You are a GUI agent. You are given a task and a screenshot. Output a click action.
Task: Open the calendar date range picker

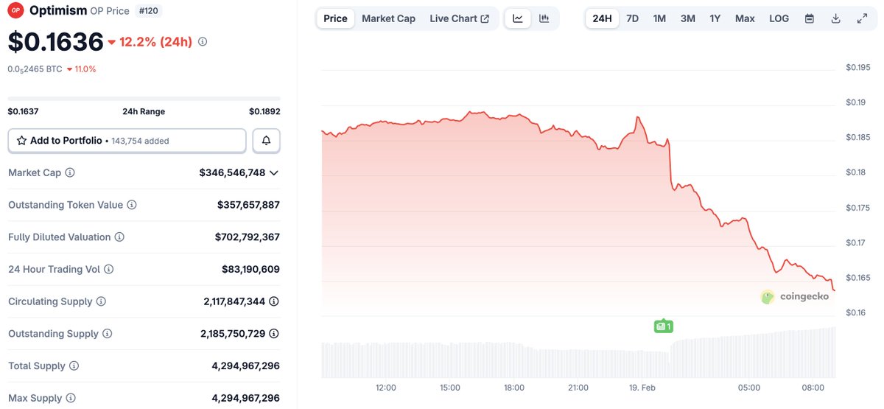pos(810,18)
